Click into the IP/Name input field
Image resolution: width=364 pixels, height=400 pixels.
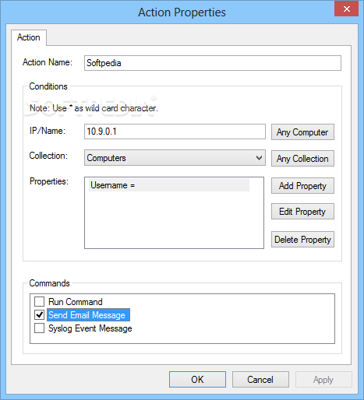pos(175,132)
